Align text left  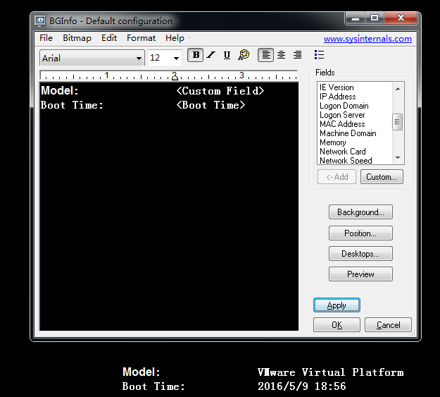click(265, 55)
